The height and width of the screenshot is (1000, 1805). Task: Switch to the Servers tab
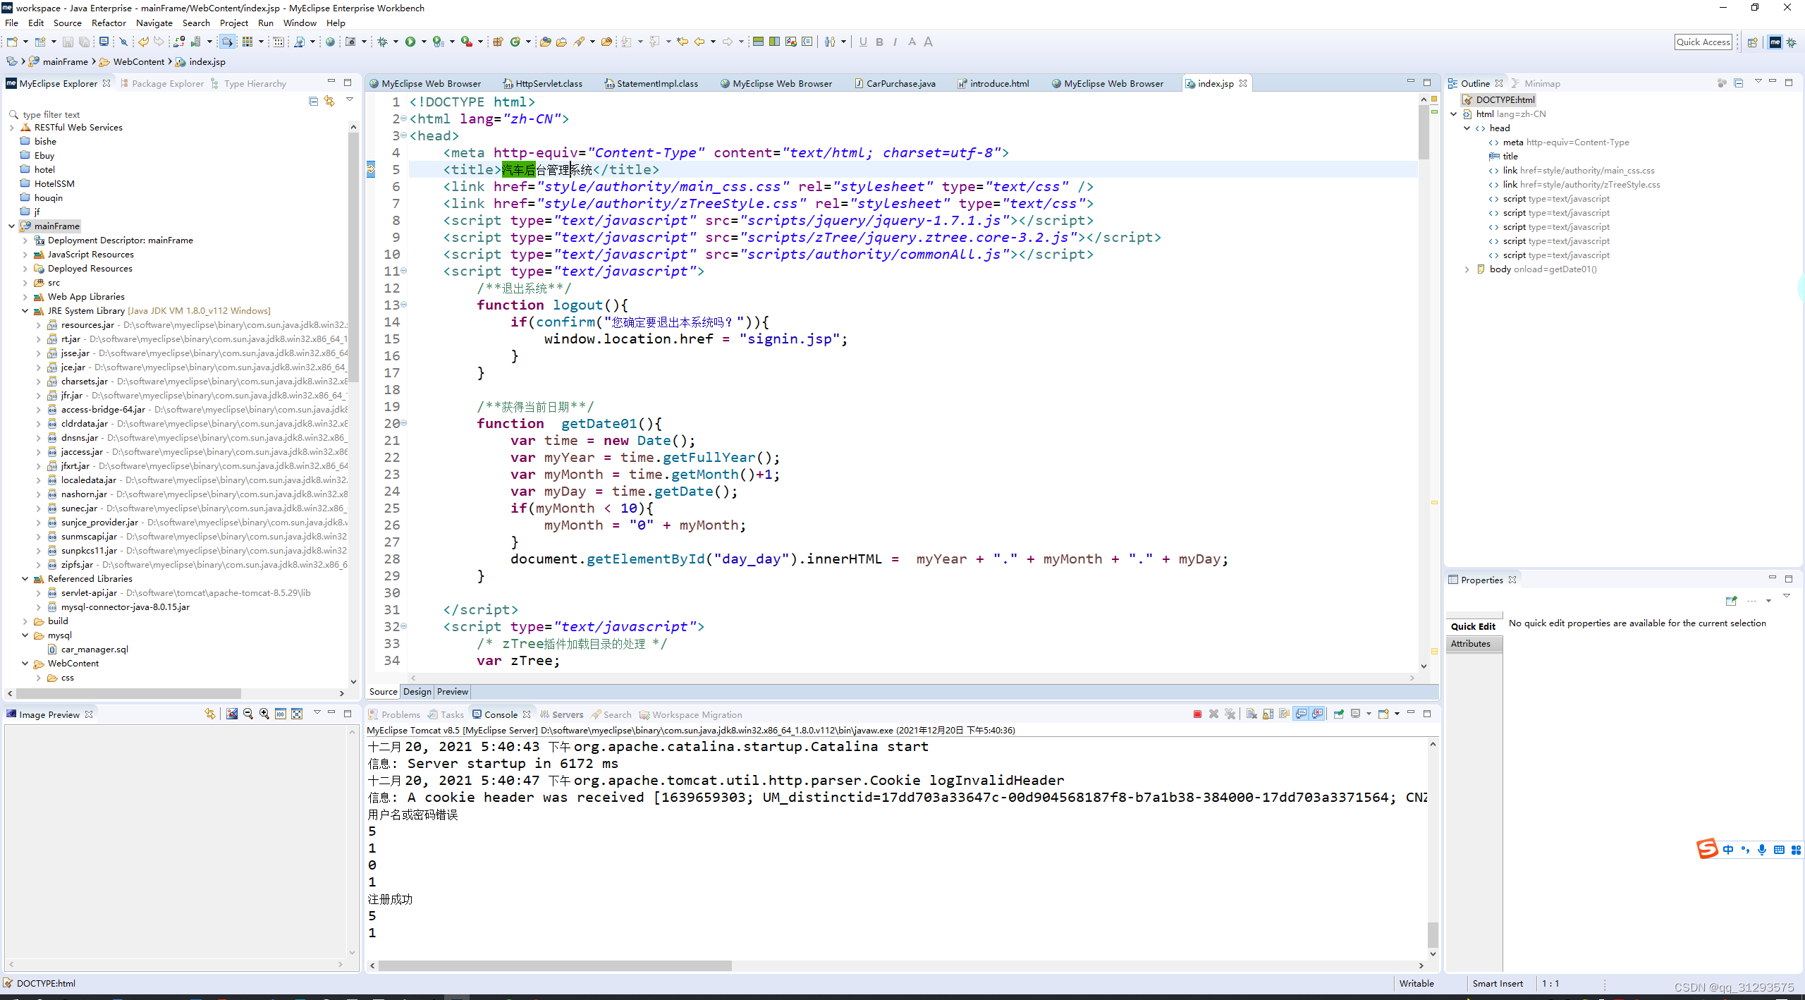pyautogui.click(x=562, y=714)
